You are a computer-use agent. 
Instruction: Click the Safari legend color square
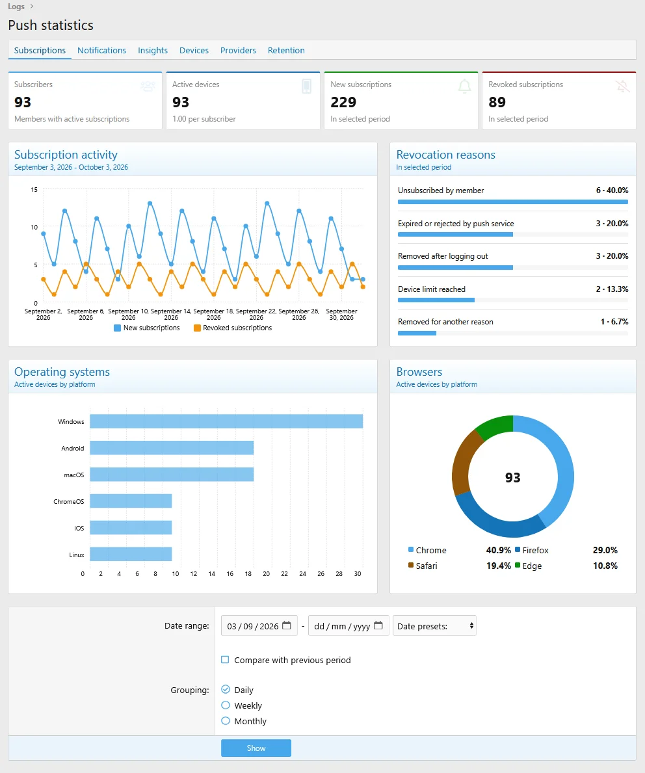click(x=411, y=565)
